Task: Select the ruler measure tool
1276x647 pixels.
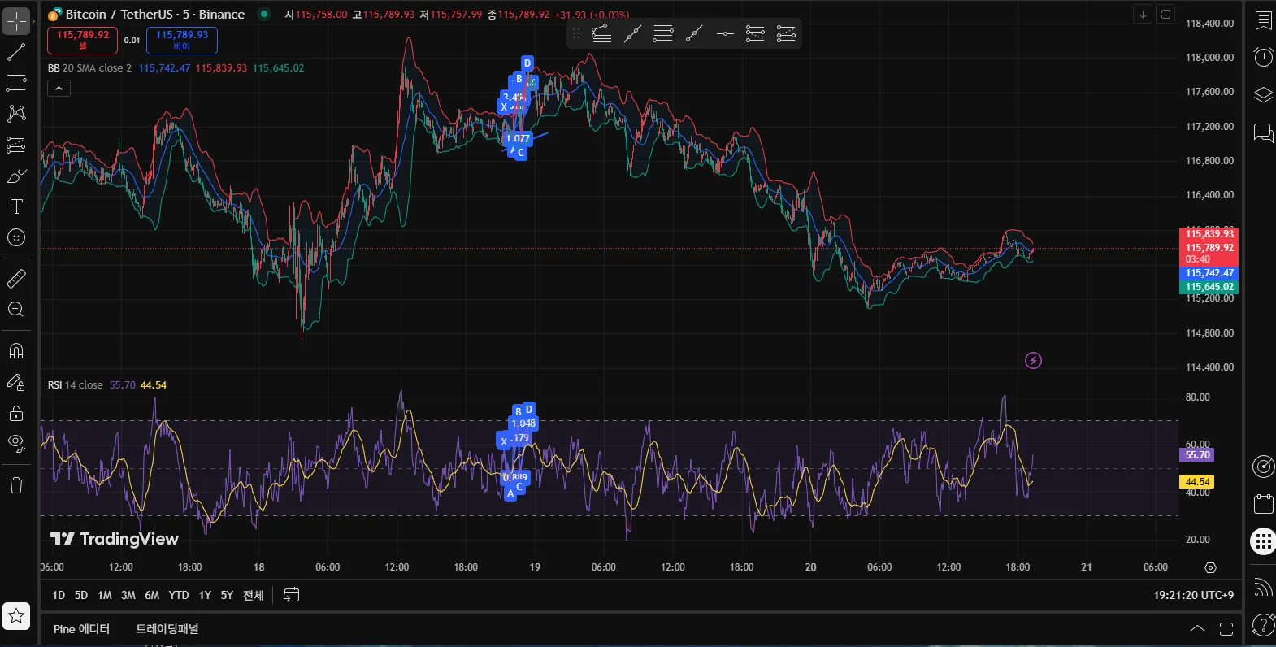Action: click(x=16, y=279)
